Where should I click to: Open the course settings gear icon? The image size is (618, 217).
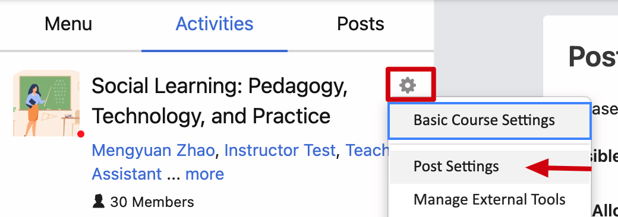pos(408,85)
